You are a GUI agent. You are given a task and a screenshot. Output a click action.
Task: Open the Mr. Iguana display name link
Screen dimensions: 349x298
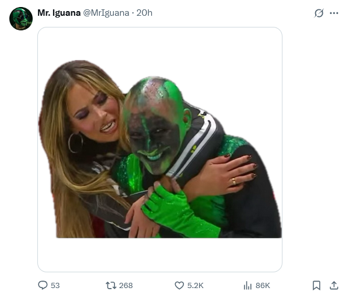pyautogui.click(x=59, y=13)
